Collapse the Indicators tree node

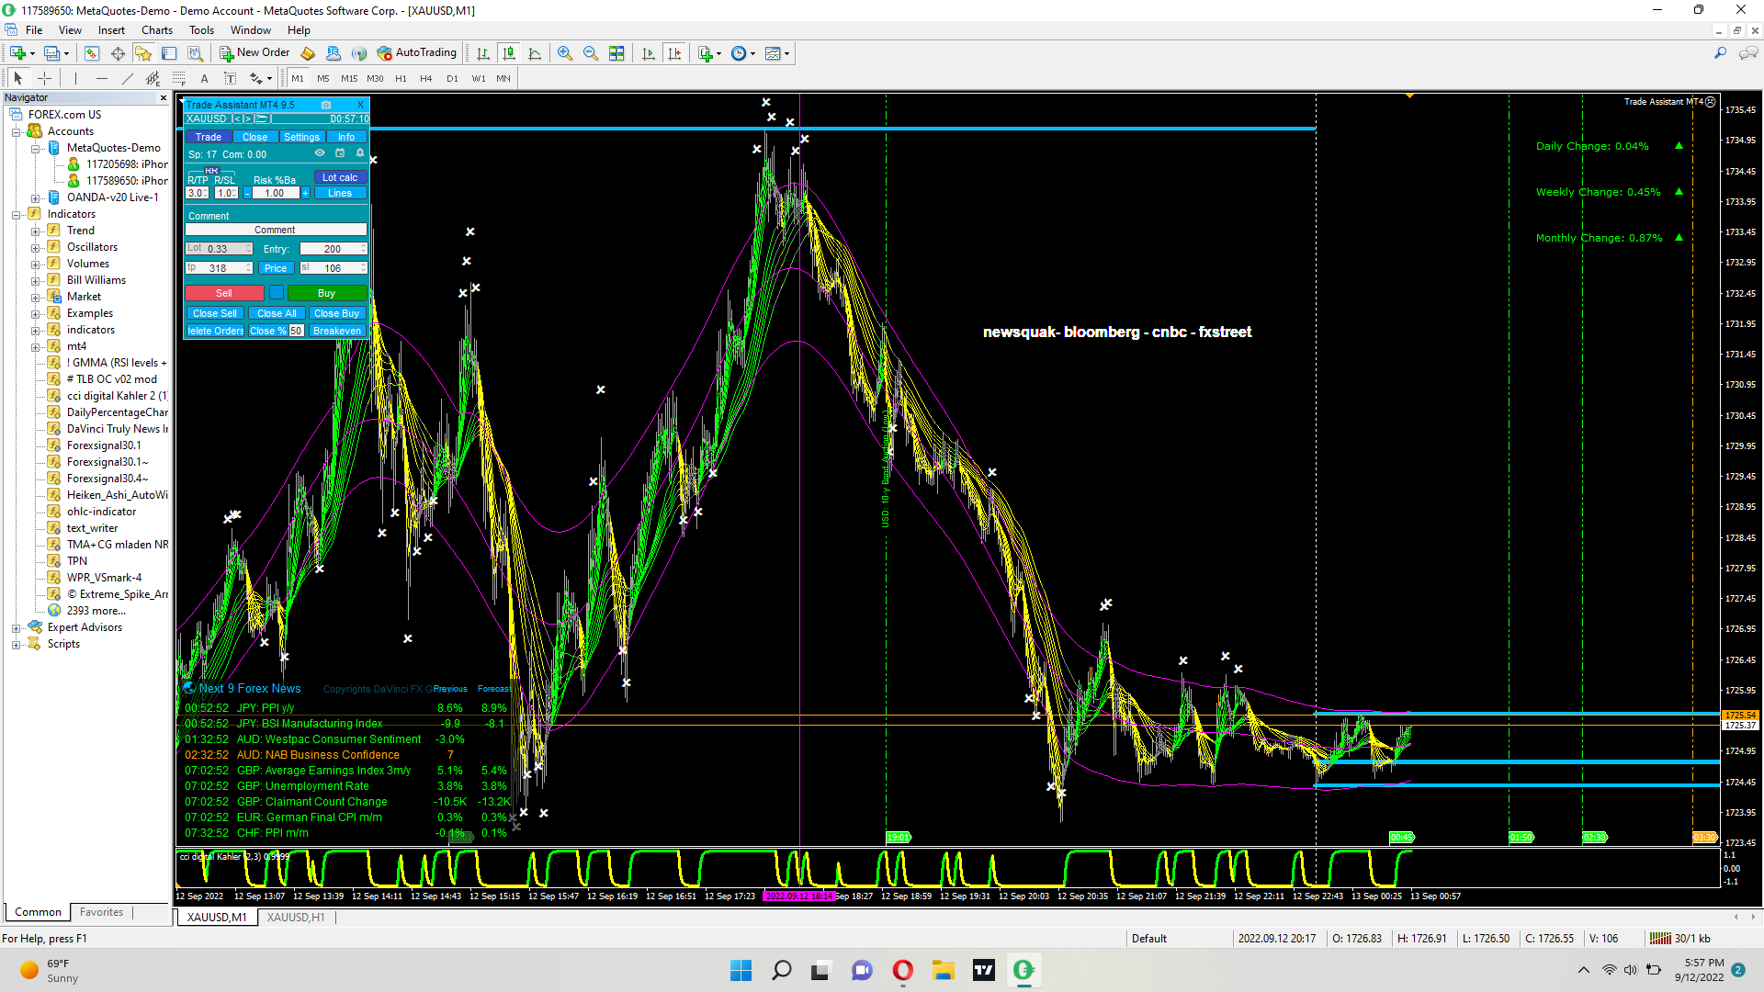pyautogui.click(x=16, y=215)
